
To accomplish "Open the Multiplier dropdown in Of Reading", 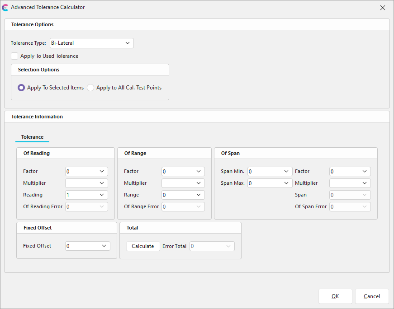I will click(x=86, y=183).
